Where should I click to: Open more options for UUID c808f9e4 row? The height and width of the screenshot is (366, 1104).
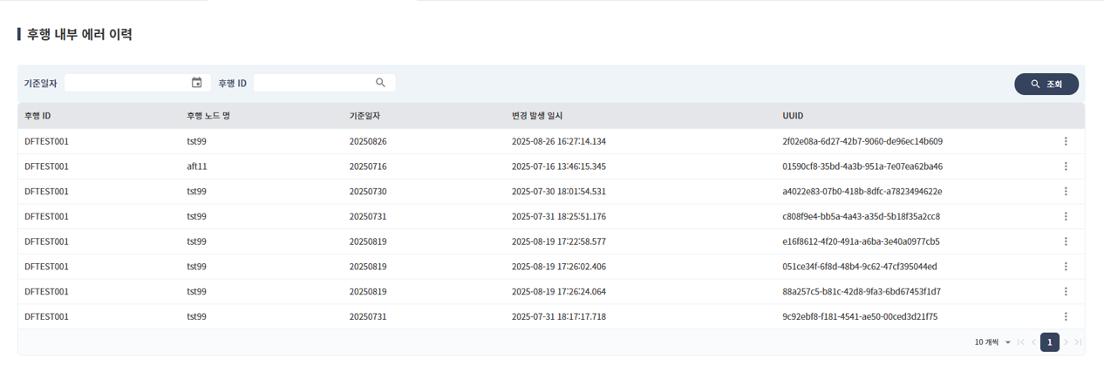pos(1066,217)
